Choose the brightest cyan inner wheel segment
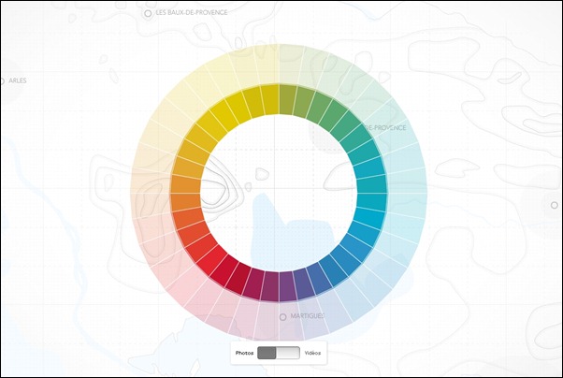This screenshot has height=378, width=563. [x=371, y=217]
